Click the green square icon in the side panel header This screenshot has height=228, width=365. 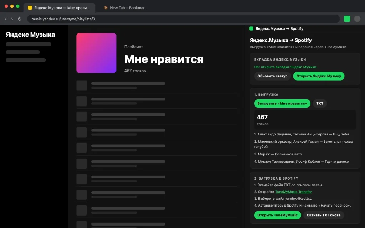(x=251, y=28)
